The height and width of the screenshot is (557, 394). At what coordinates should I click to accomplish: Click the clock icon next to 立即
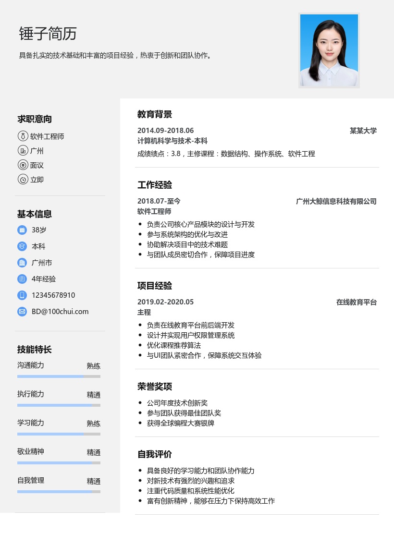point(23,180)
